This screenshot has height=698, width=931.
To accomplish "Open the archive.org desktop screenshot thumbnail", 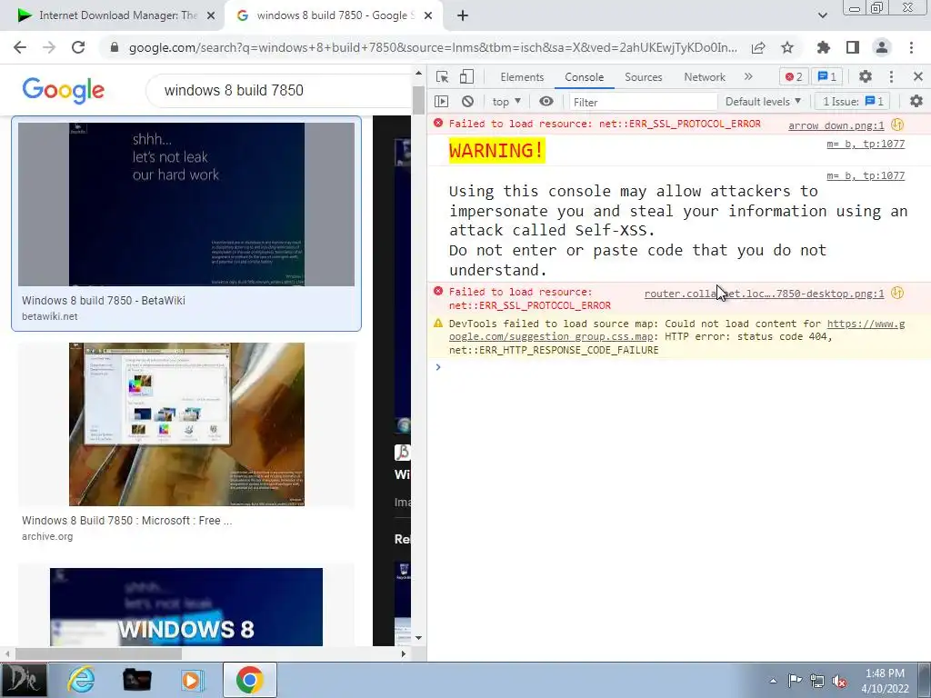I will [186, 424].
